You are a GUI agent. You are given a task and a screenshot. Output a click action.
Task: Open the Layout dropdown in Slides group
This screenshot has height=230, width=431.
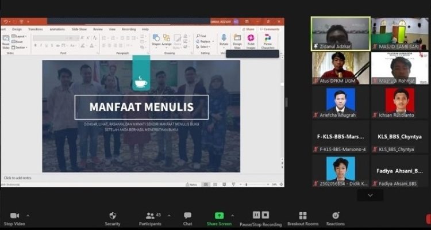pyautogui.click(x=19, y=36)
